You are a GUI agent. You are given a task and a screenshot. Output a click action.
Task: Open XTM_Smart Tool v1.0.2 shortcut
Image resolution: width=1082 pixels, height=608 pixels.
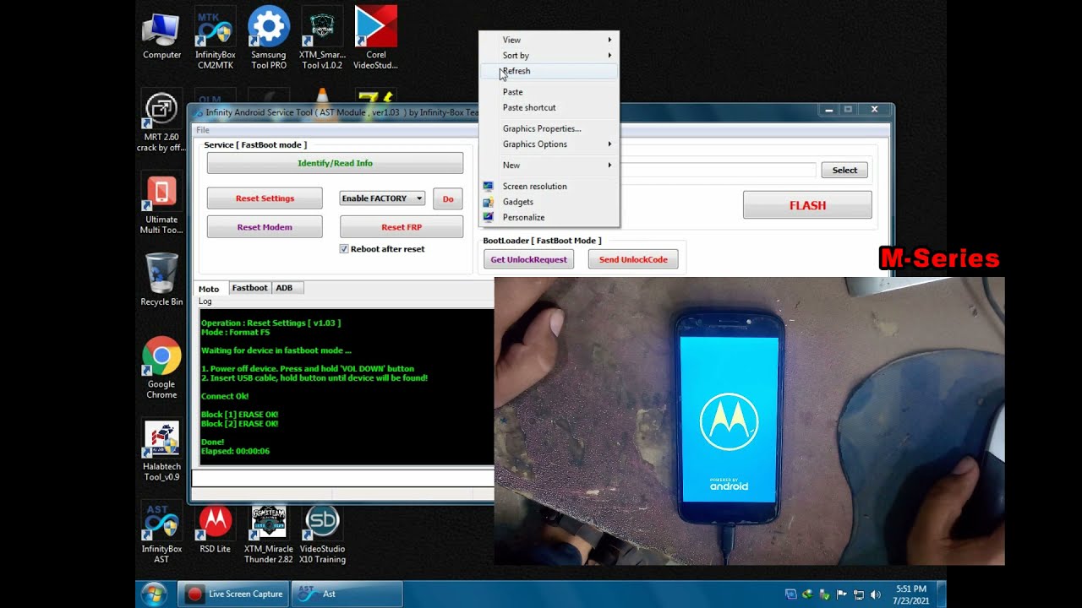click(322, 39)
